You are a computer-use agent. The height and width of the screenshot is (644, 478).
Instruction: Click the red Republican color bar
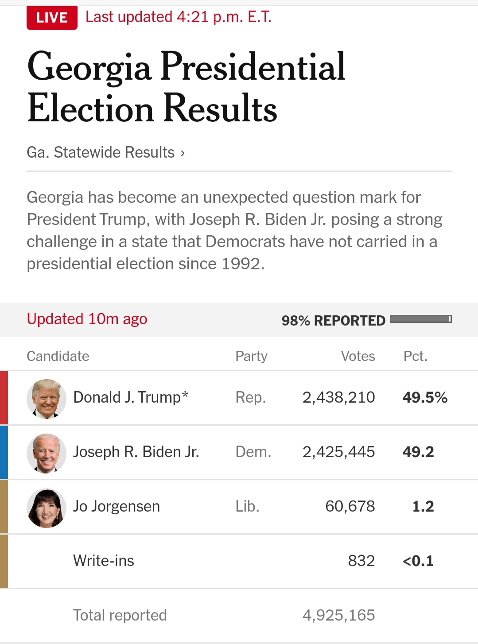point(4,398)
